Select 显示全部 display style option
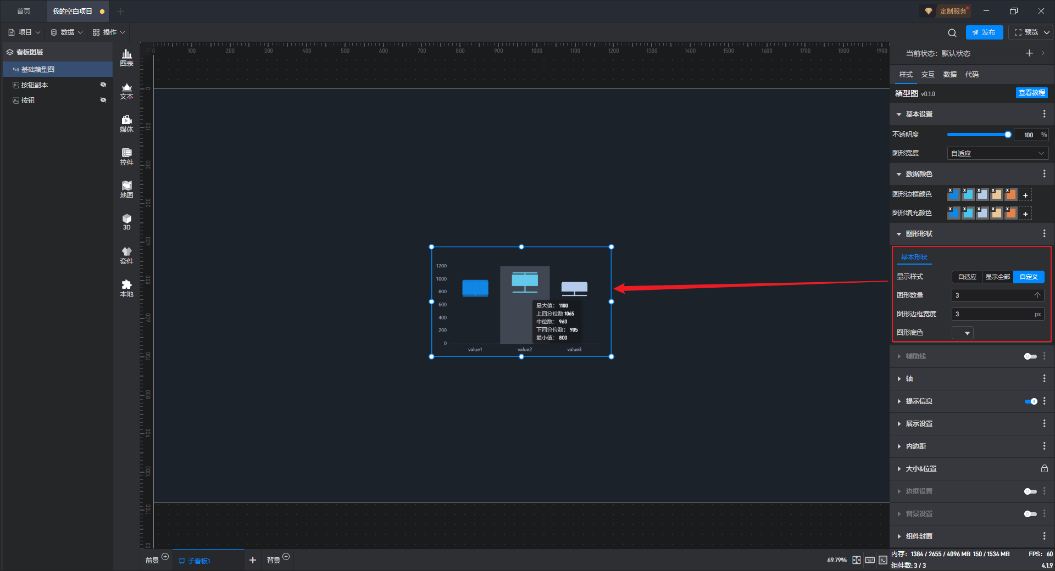Viewport: 1055px width, 571px height. (998, 277)
